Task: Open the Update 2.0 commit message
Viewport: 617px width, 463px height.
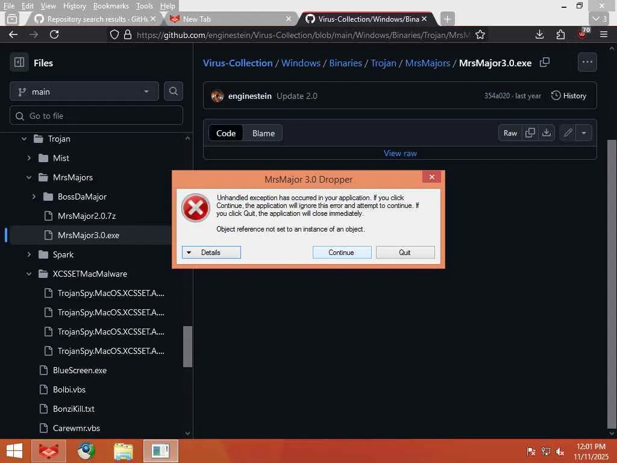Action: [x=296, y=96]
